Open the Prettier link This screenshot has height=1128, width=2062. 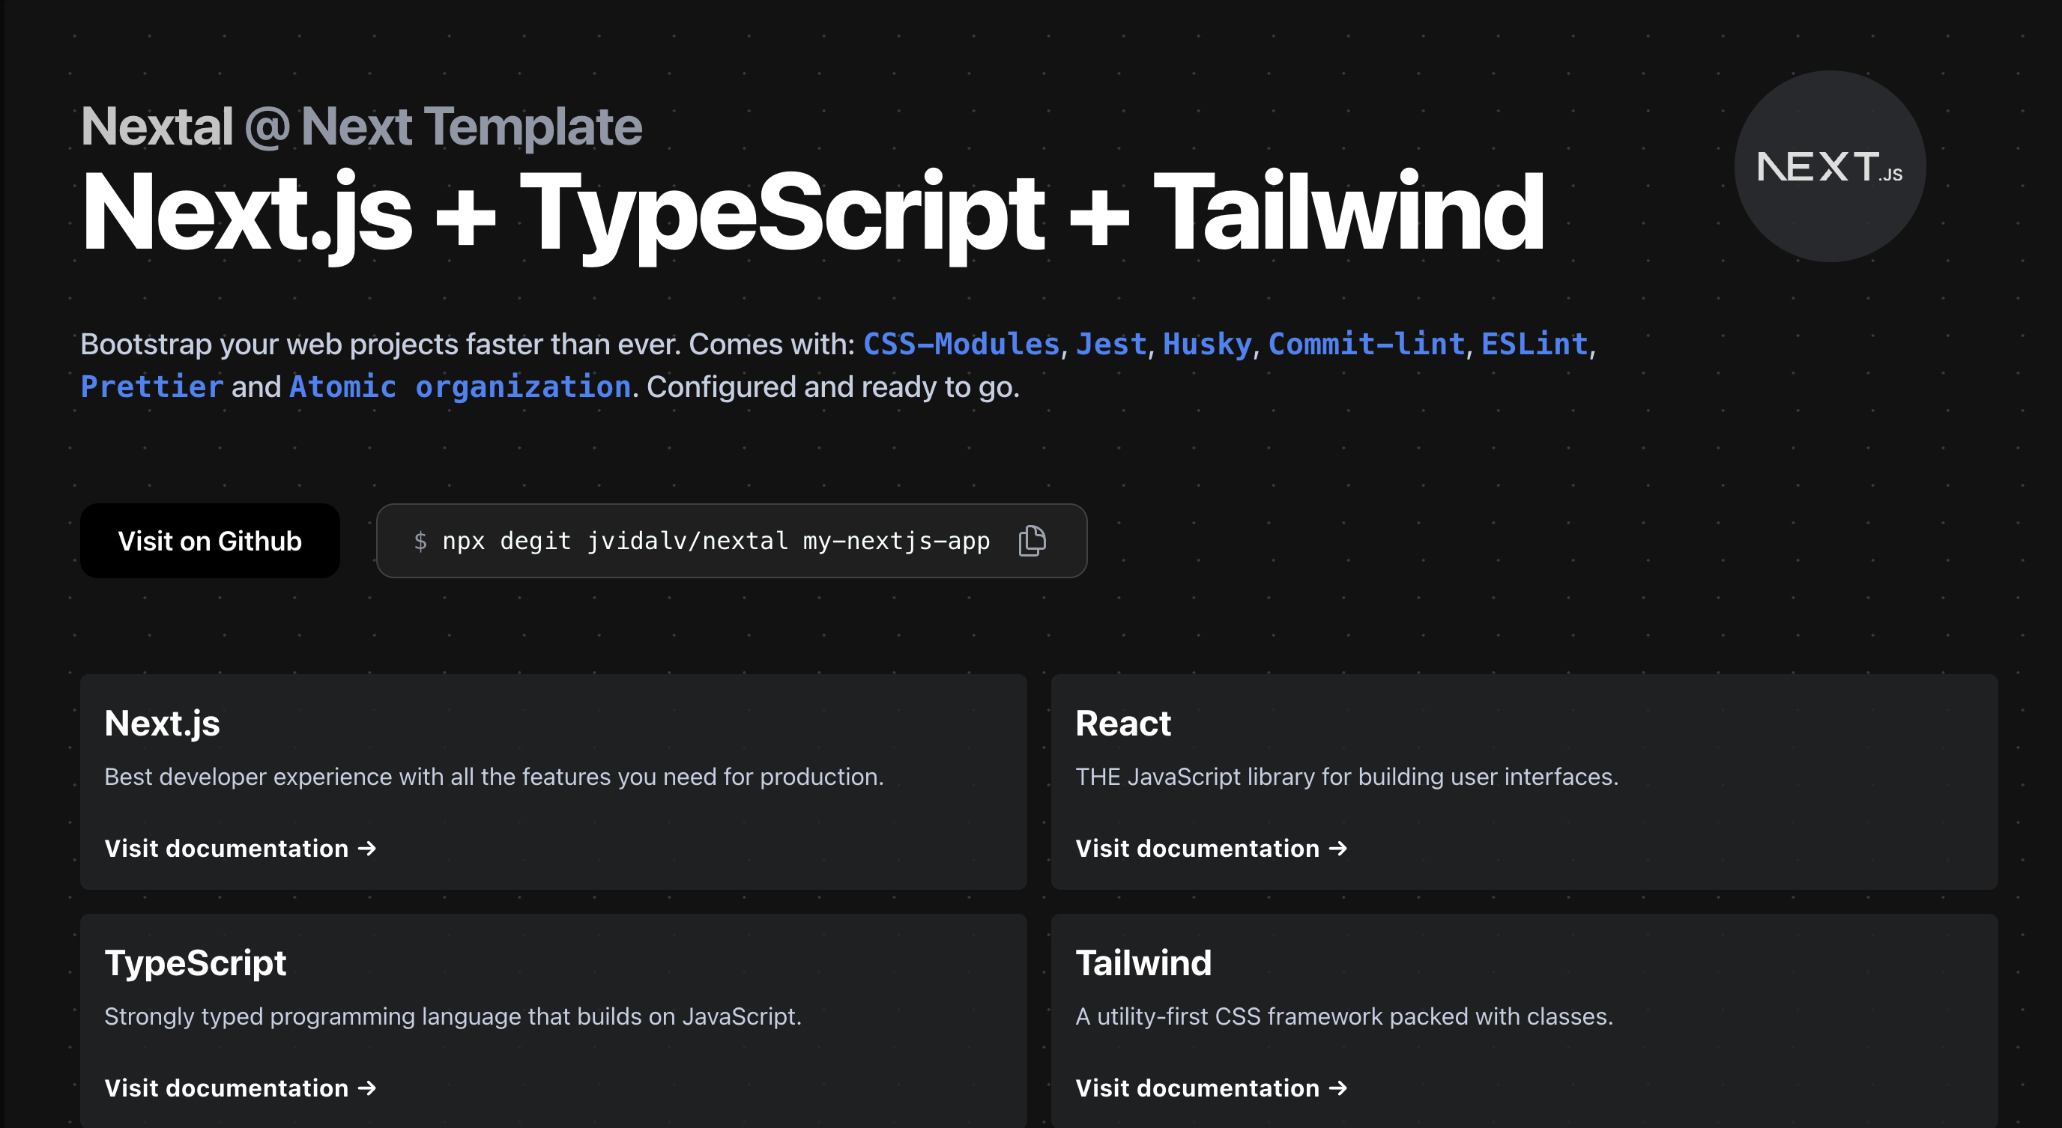152,387
